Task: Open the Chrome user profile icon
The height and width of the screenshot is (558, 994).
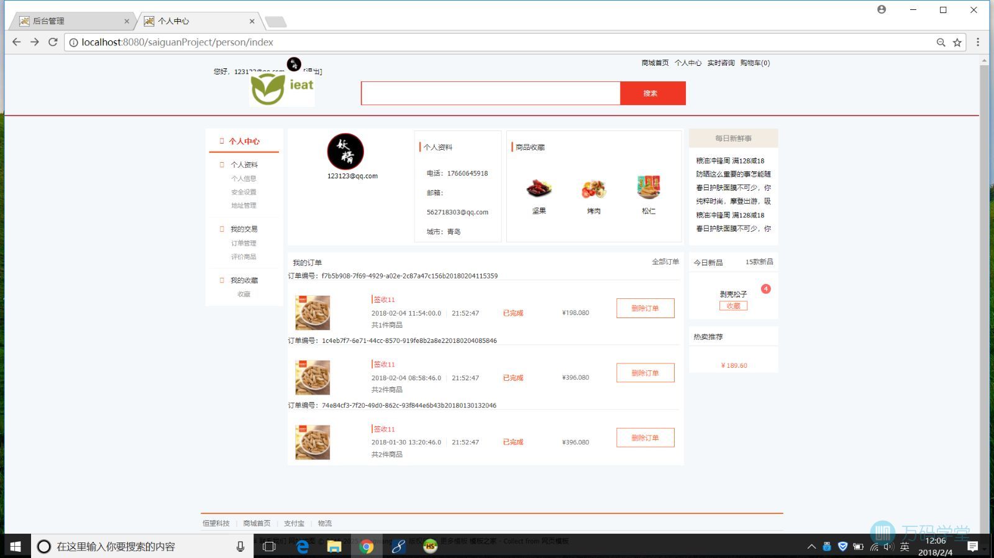Action: (x=882, y=9)
